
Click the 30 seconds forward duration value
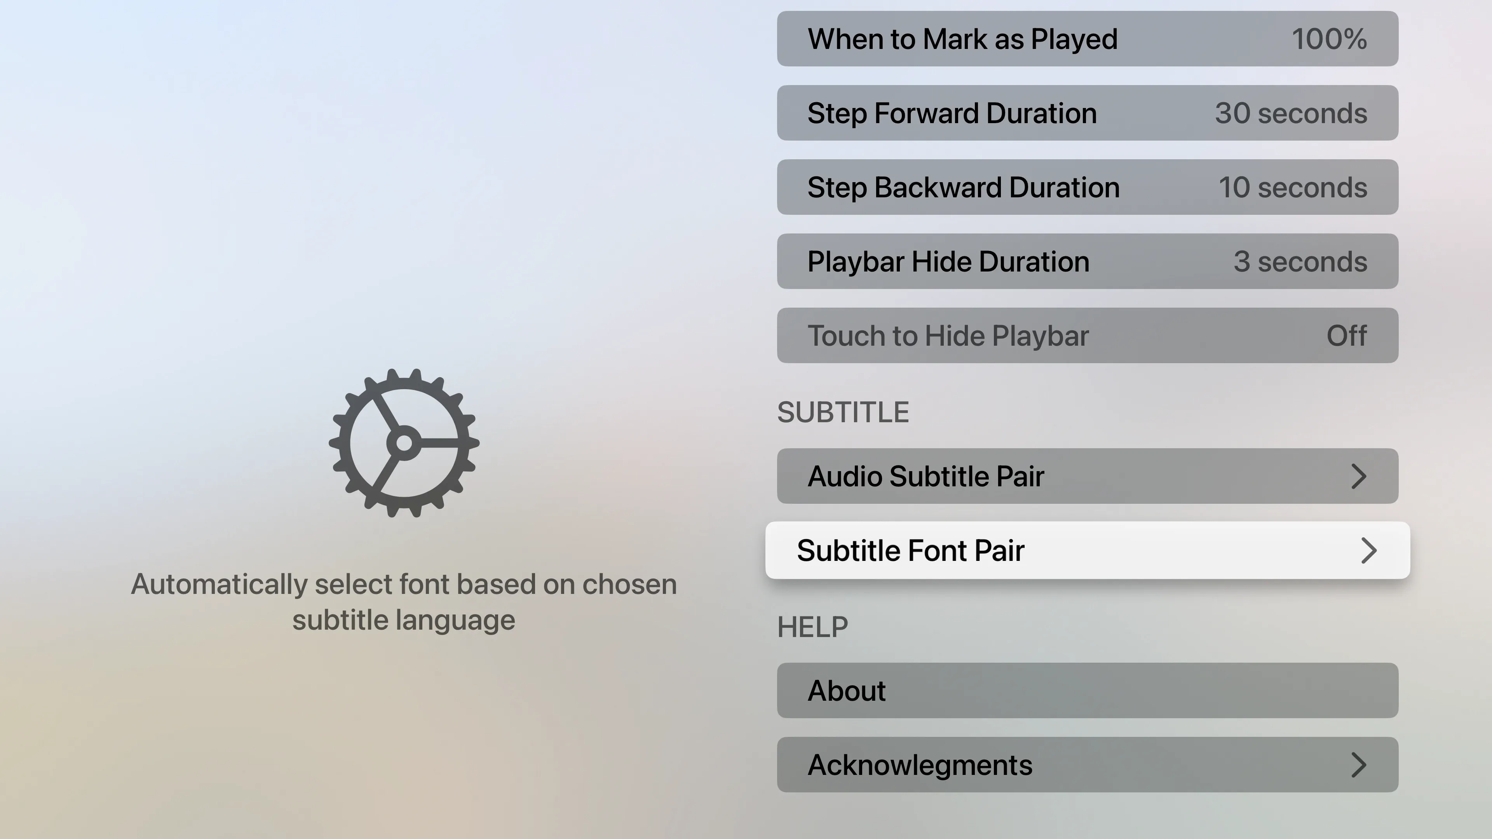point(1290,113)
